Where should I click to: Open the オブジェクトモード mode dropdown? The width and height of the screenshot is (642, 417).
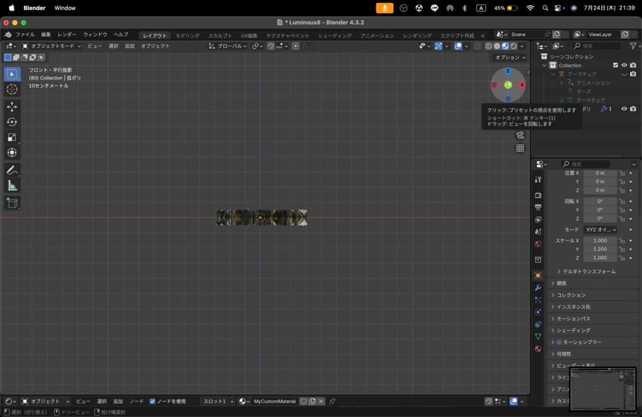[51, 46]
